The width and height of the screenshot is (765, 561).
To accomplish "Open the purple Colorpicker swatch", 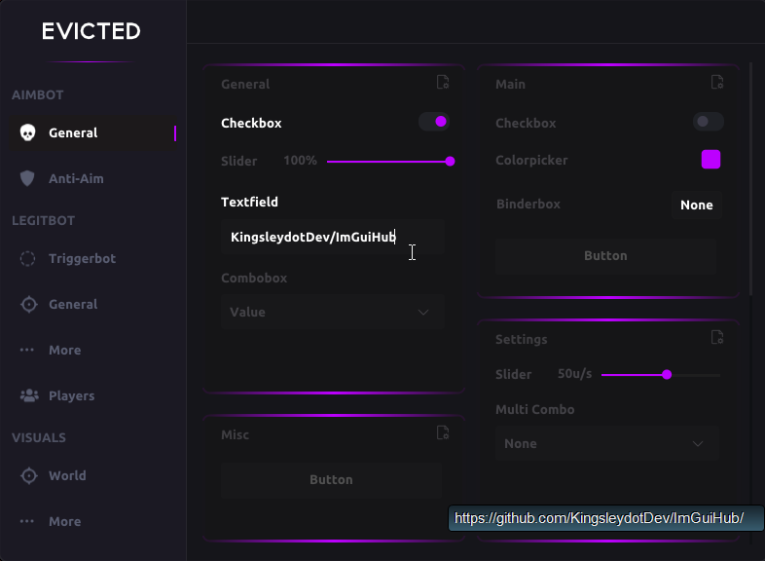I will [711, 160].
